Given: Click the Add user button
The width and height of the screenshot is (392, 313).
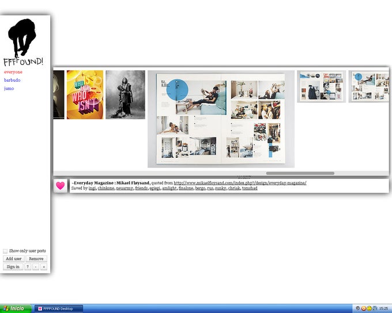Looking at the screenshot, I should point(14,259).
